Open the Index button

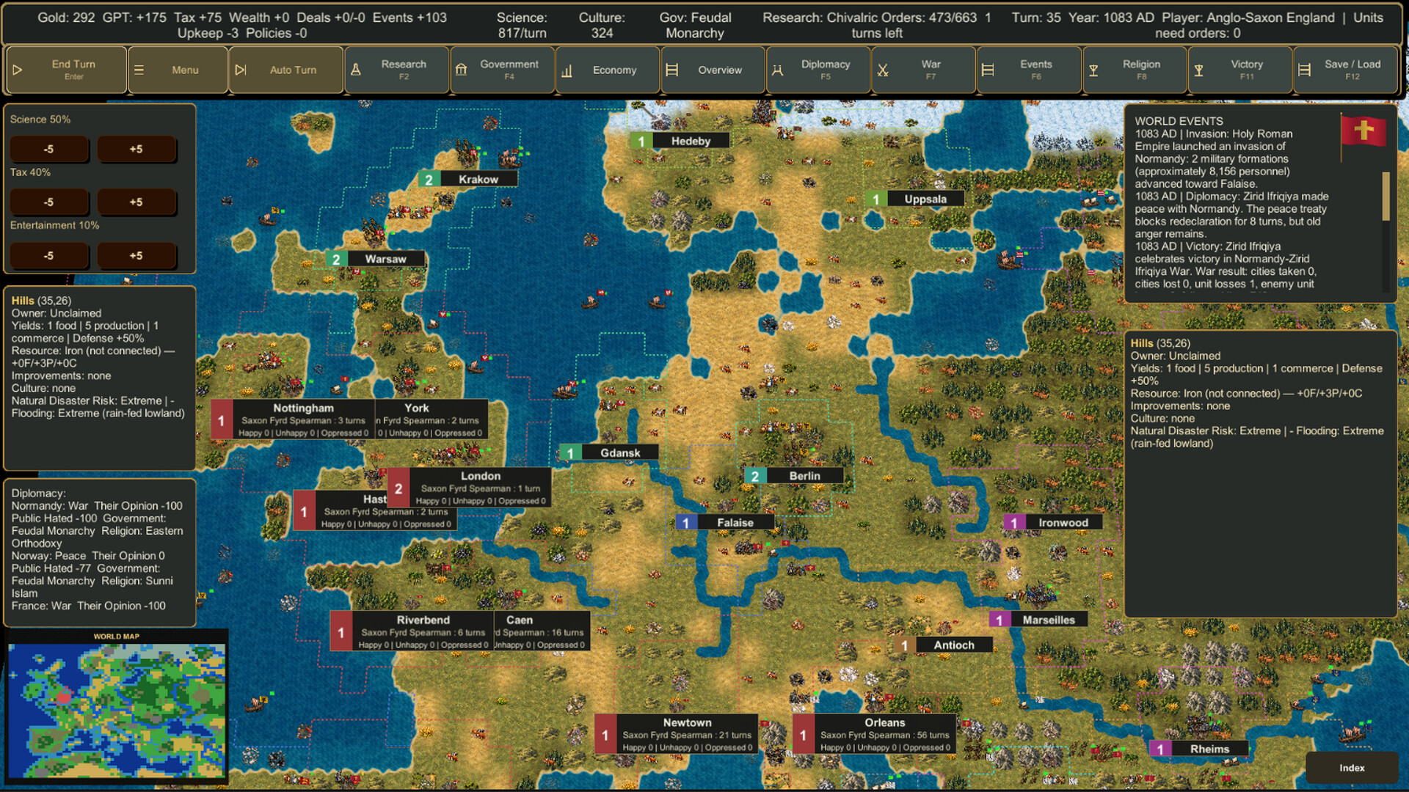tap(1352, 768)
